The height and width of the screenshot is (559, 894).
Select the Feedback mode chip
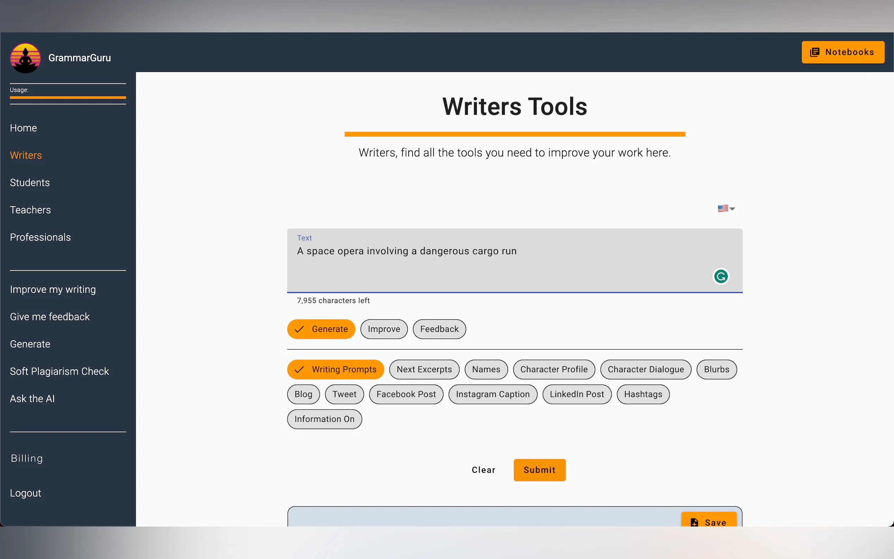pos(439,329)
